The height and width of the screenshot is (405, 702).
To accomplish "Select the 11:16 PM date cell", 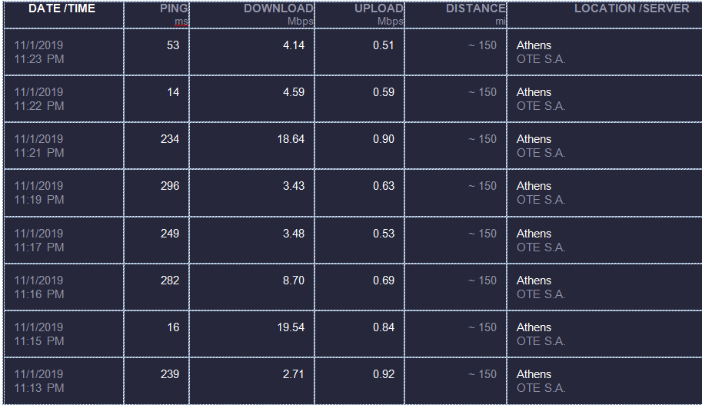I will pos(64,287).
